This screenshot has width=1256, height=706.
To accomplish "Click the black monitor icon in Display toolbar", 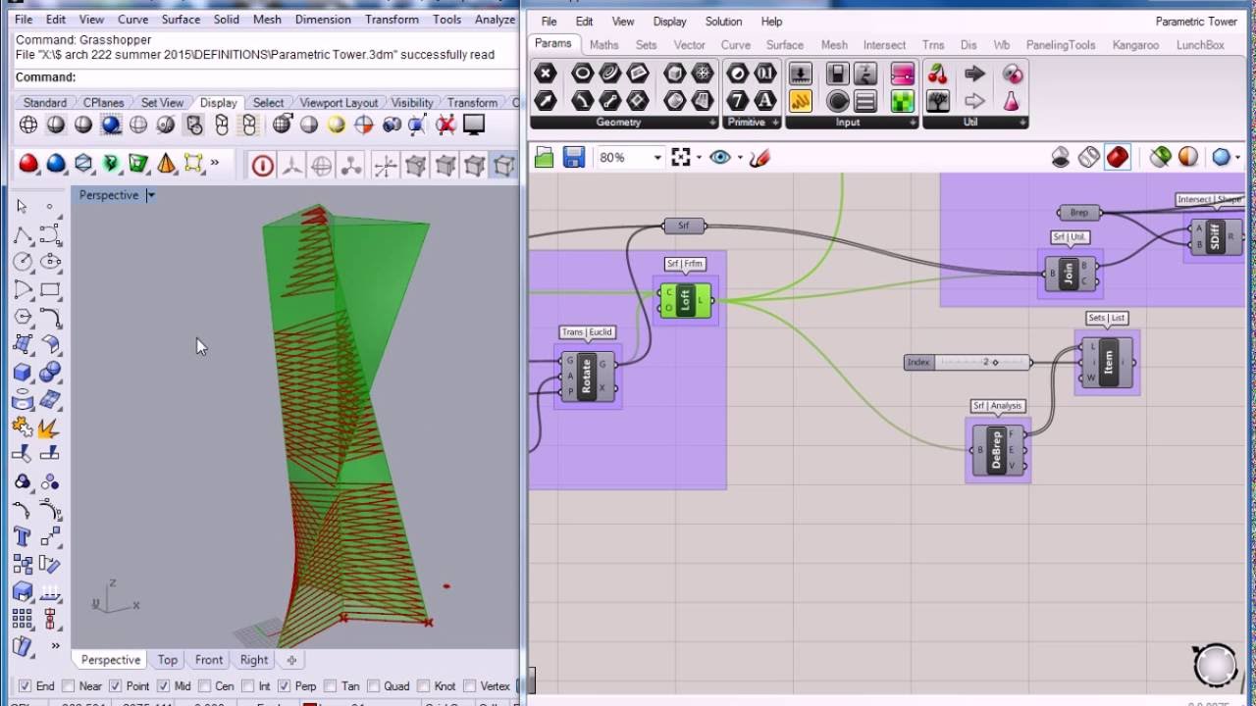I will 474,125.
